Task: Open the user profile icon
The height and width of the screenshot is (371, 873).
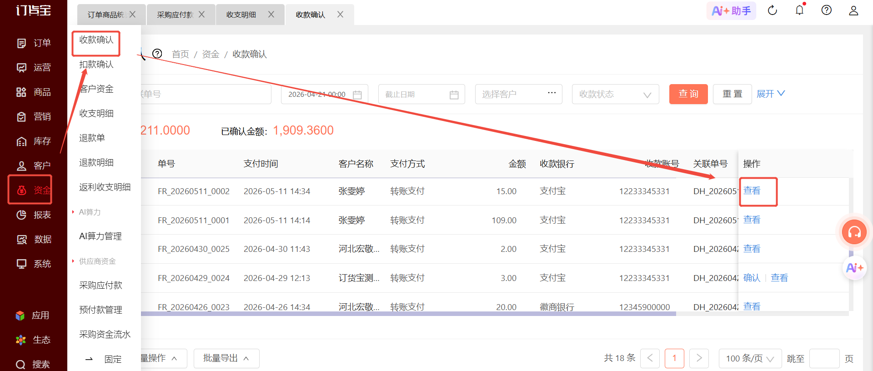Action: pyautogui.click(x=853, y=10)
